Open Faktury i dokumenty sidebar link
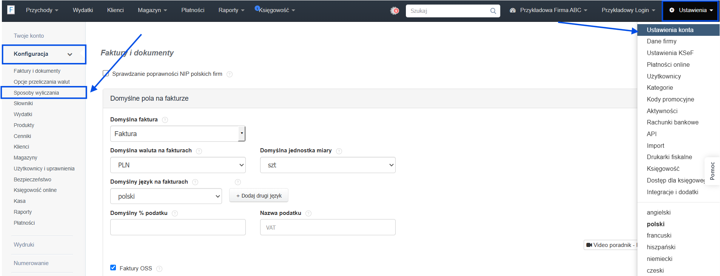The width and height of the screenshot is (720, 276). pyautogui.click(x=37, y=71)
